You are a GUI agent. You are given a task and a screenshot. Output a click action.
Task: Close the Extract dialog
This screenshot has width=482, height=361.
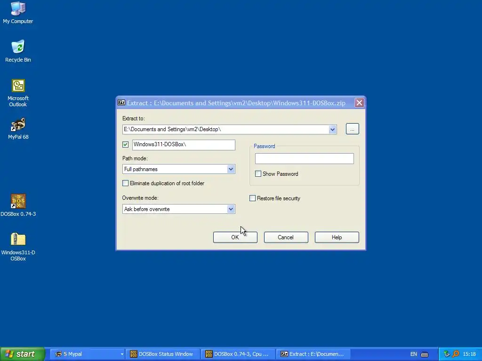click(x=359, y=103)
